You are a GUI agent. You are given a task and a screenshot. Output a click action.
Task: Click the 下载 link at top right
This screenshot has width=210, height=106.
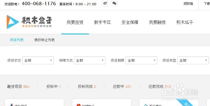tap(207, 4)
